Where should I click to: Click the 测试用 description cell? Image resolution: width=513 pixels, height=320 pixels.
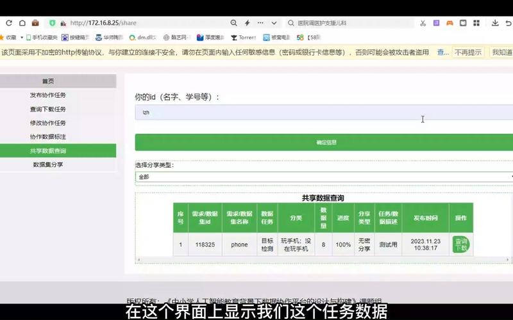[x=389, y=244]
